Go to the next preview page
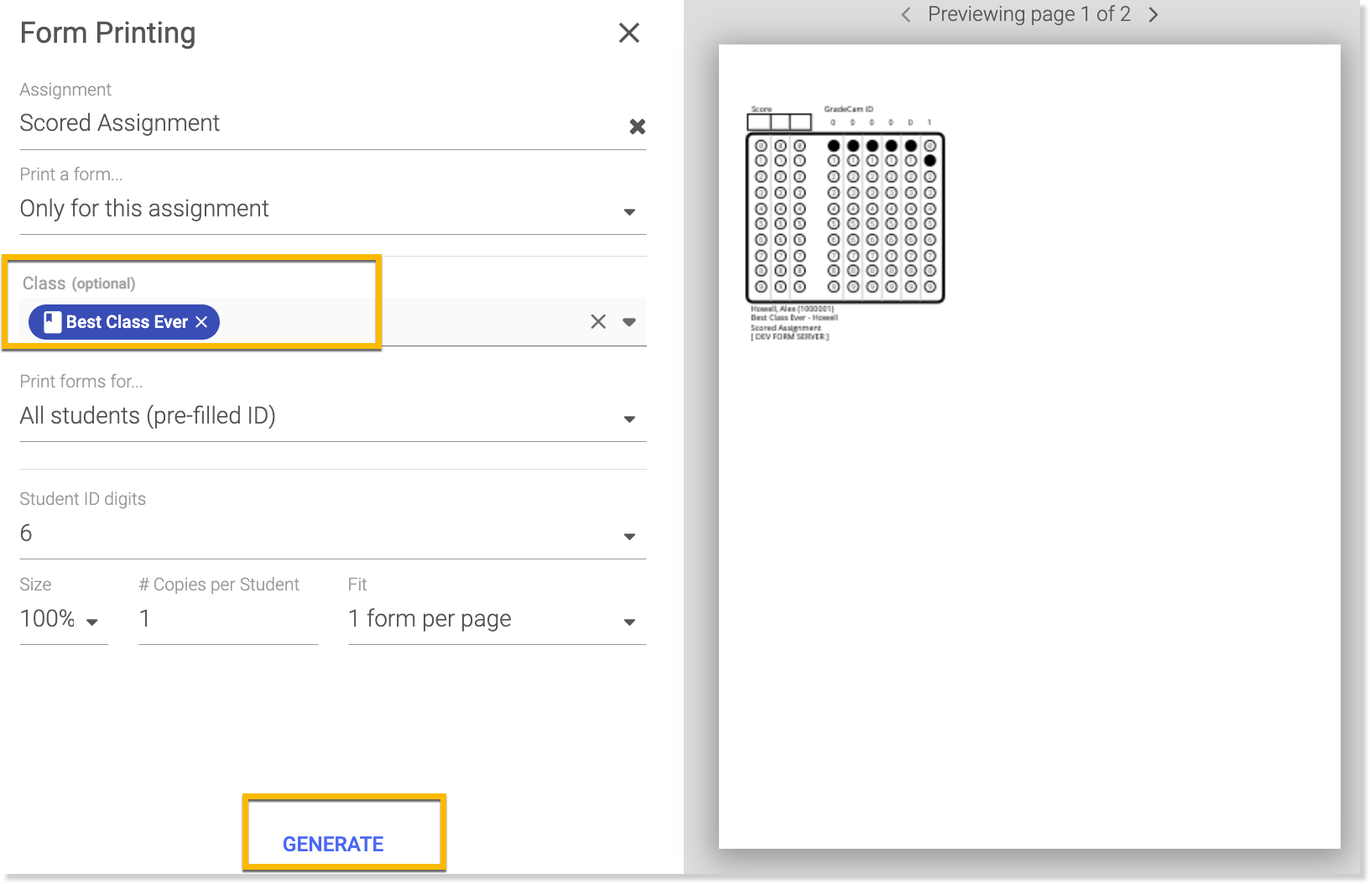Viewport: 1370px width, 884px height. click(1154, 14)
